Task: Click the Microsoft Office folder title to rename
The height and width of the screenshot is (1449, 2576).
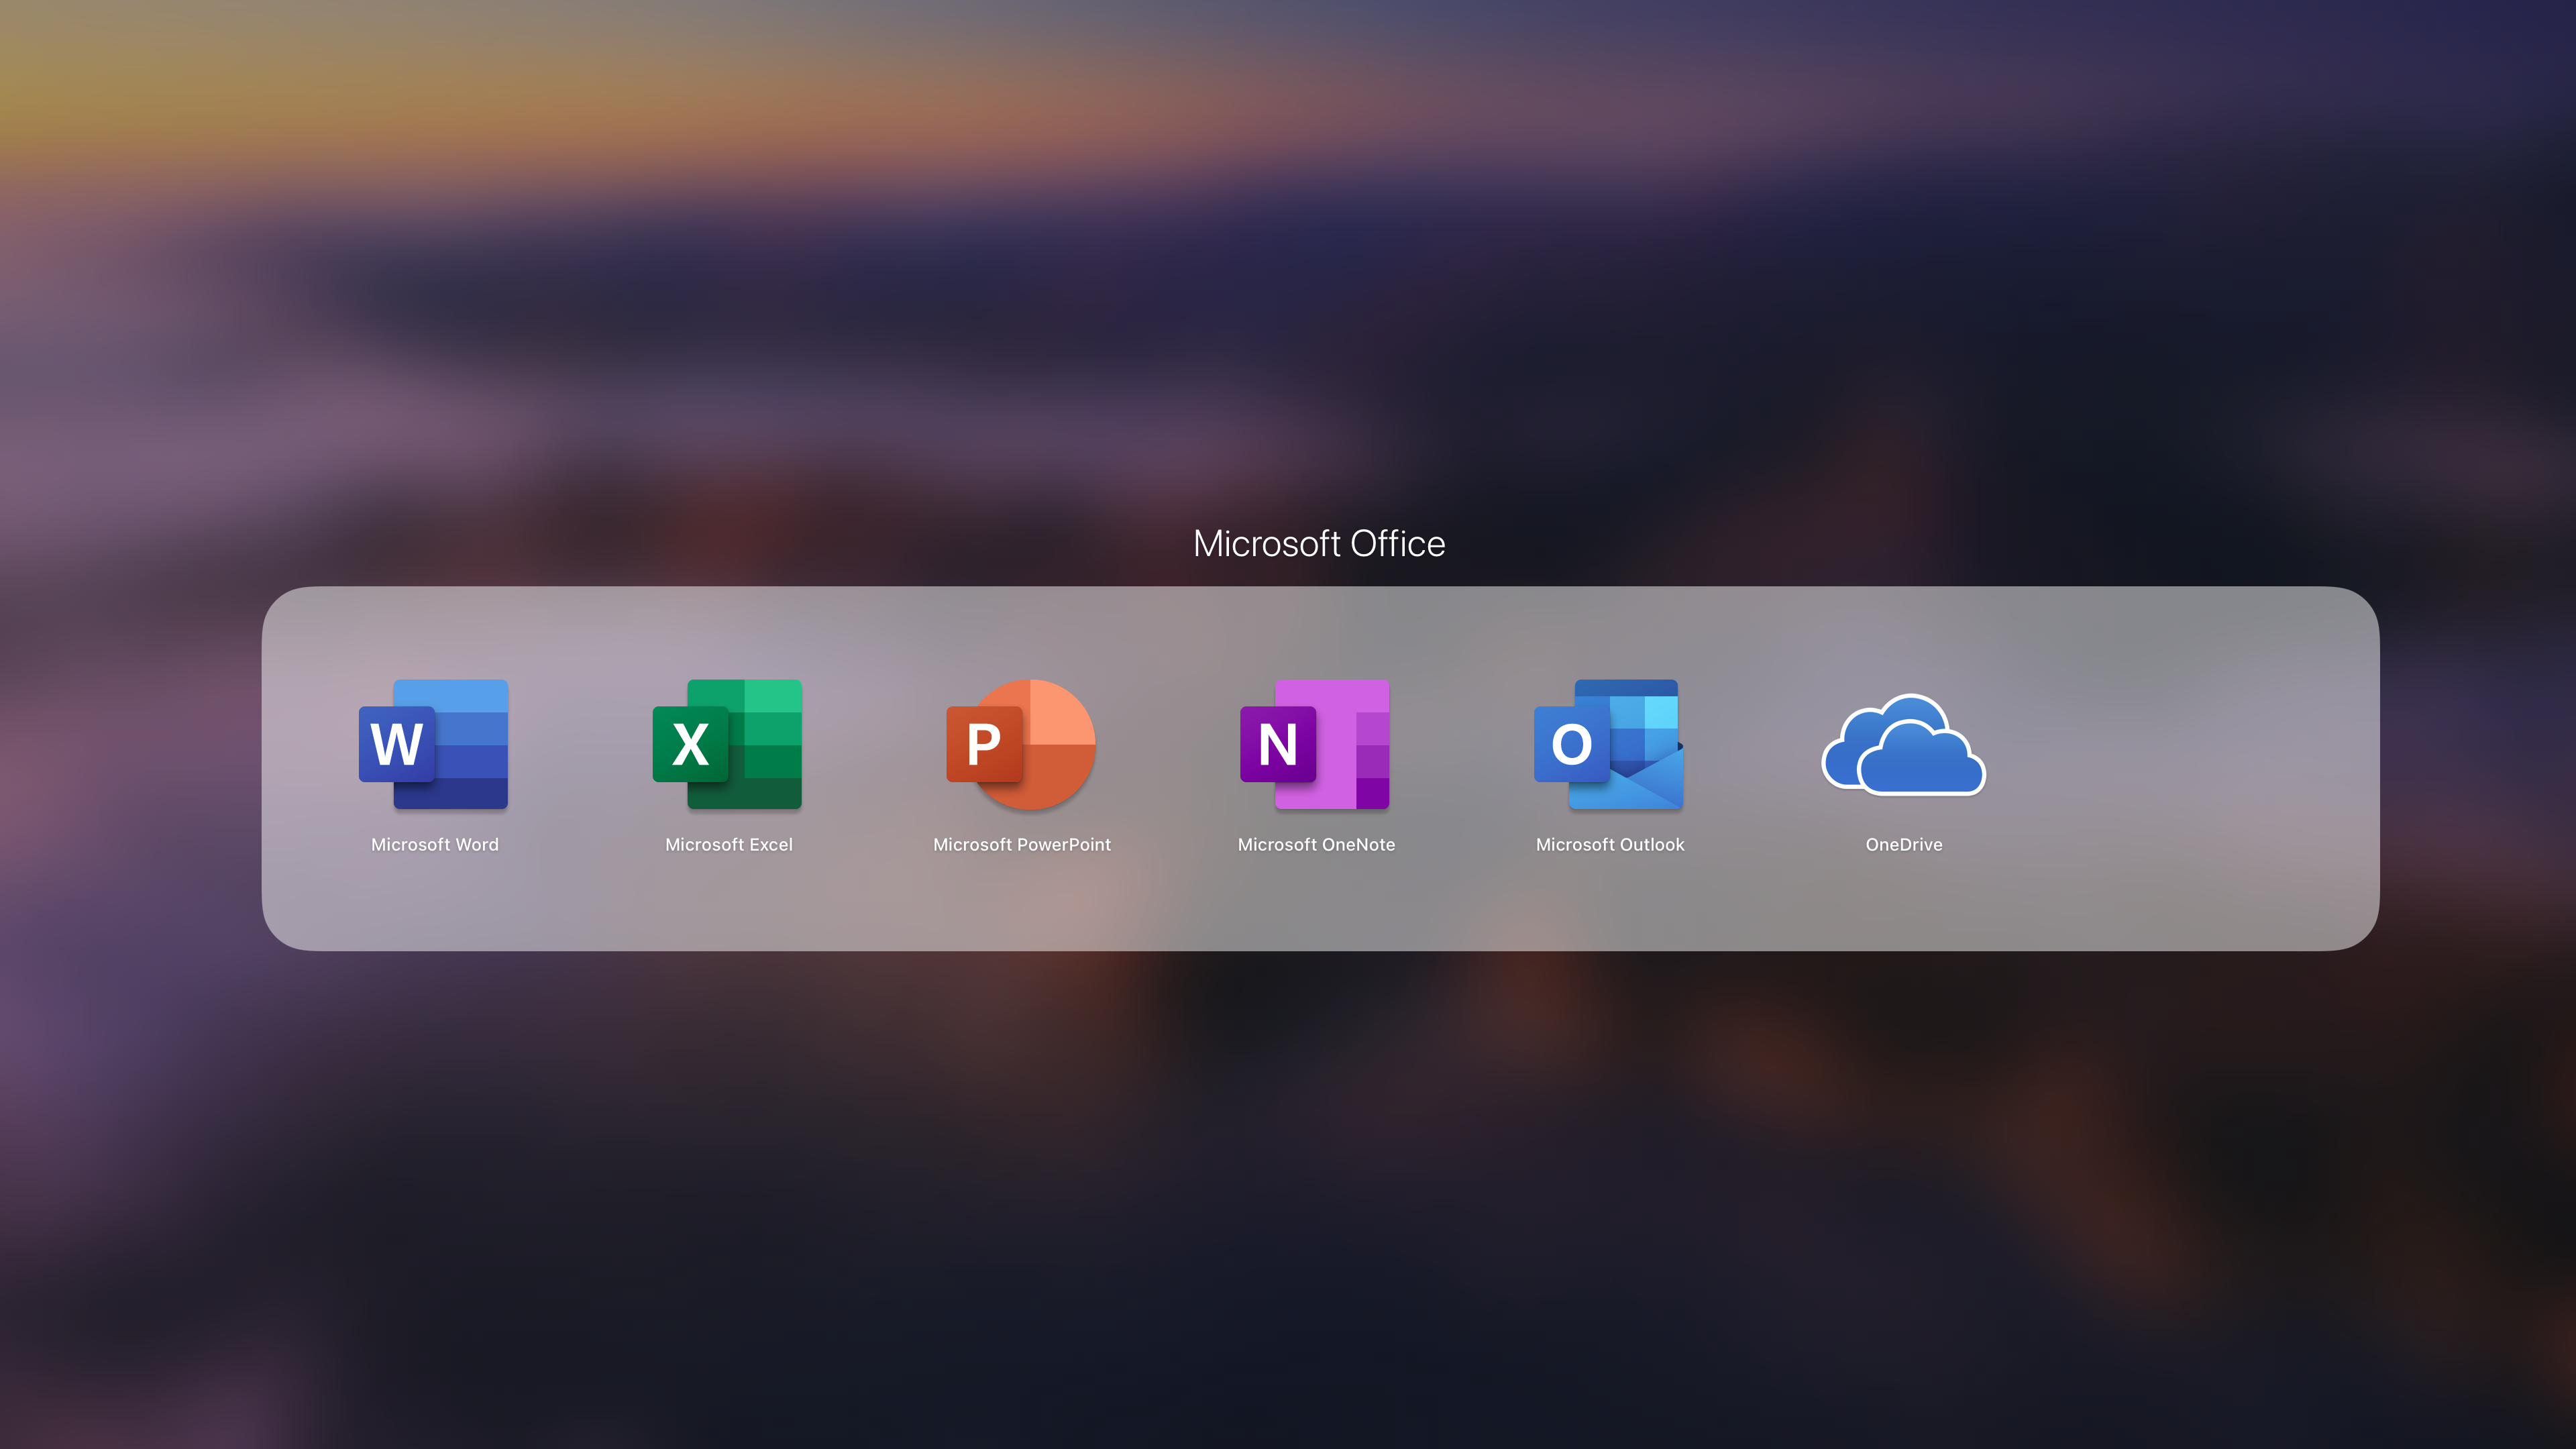Action: pyautogui.click(x=1318, y=543)
